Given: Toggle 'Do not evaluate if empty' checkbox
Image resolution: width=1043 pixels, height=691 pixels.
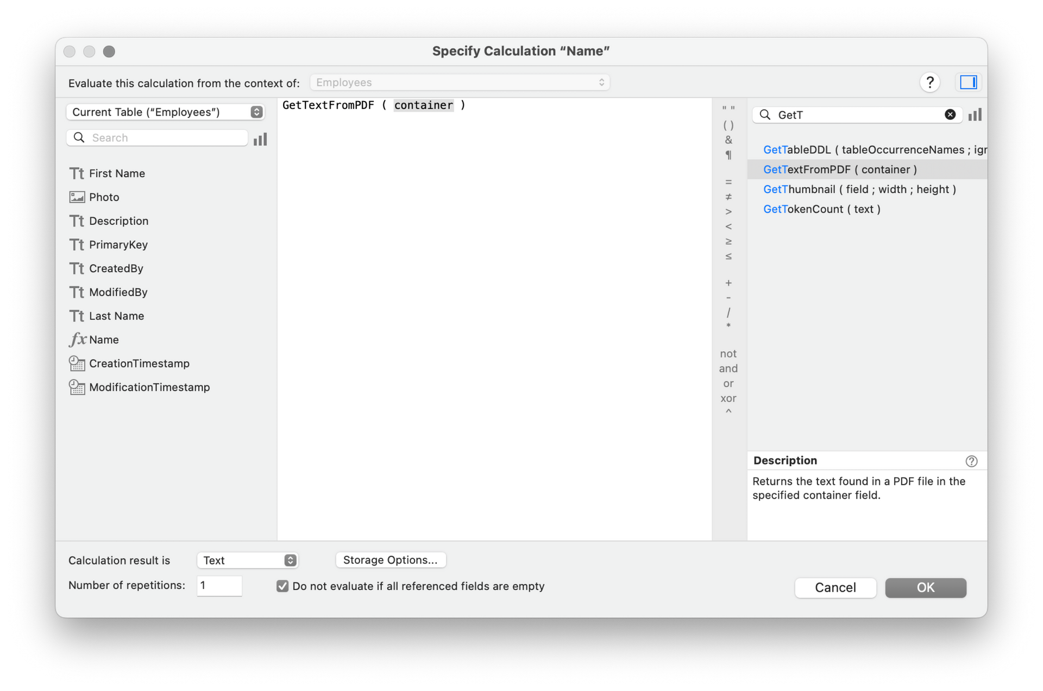Looking at the screenshot, I should [282, 586].
